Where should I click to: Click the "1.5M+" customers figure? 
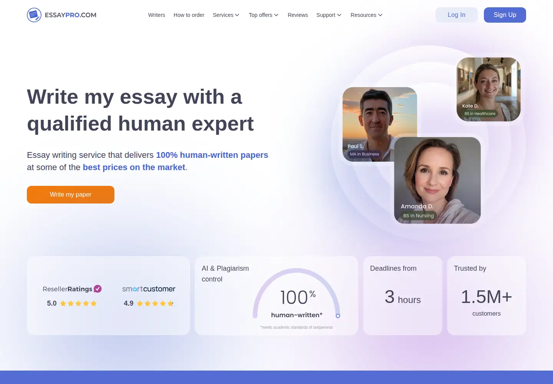[x=487, y=297]
